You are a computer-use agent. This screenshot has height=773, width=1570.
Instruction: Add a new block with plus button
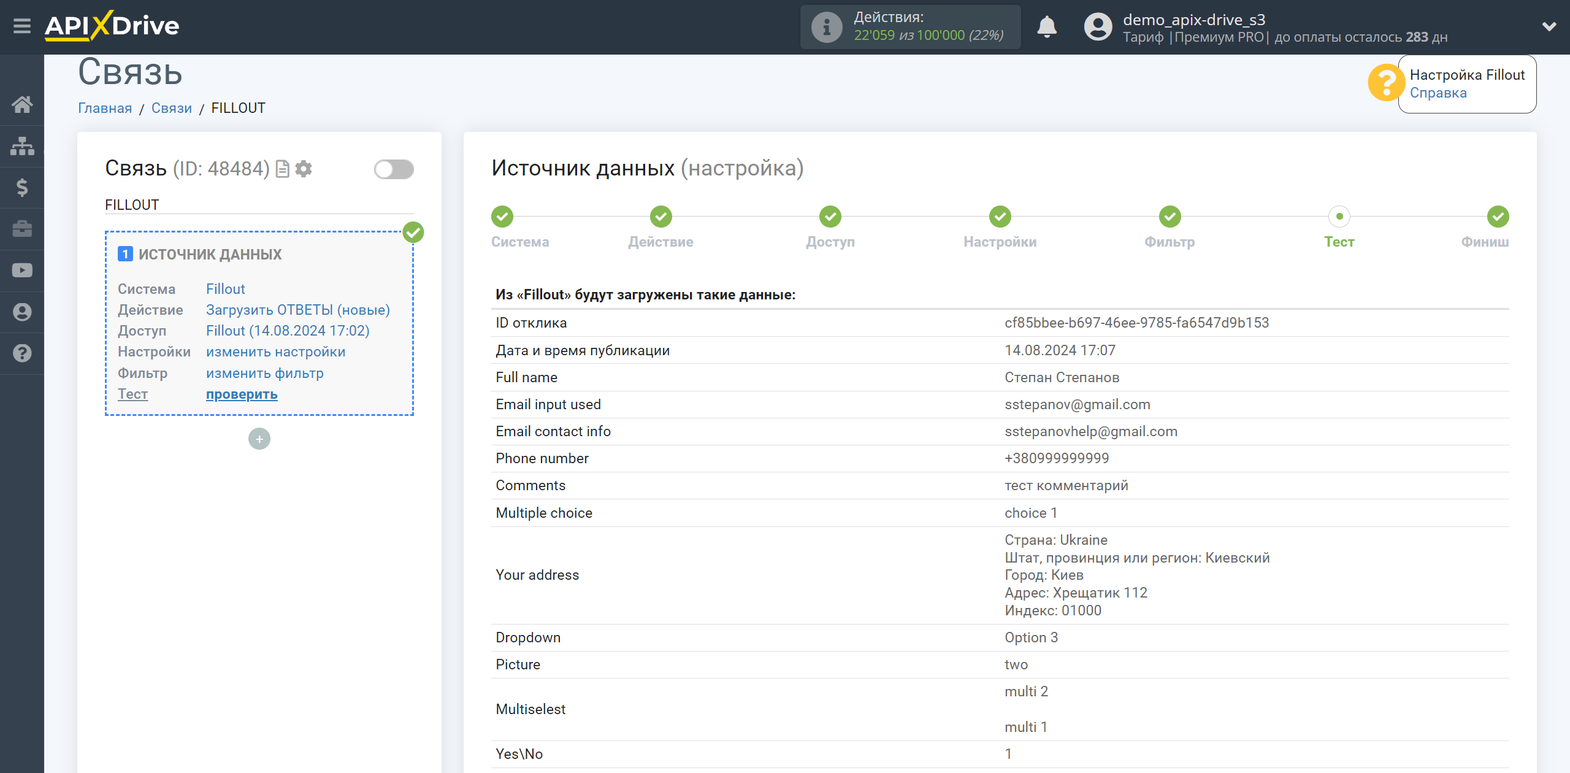coord(259,439)
